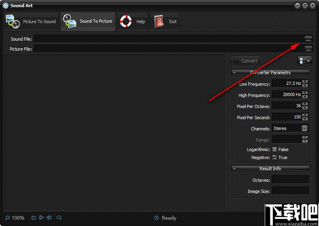The height and width of the screenshot is (226, 319).
Task: Increase Low Frequency with up arrow
Action: (x=305, y=82)
